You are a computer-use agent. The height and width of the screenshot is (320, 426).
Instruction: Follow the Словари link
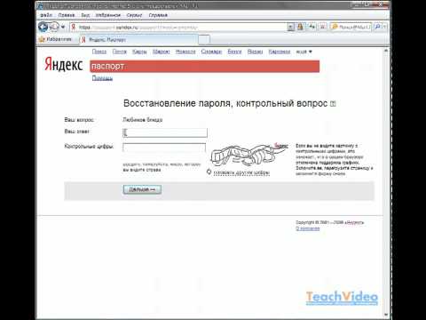tap(211, 52)
